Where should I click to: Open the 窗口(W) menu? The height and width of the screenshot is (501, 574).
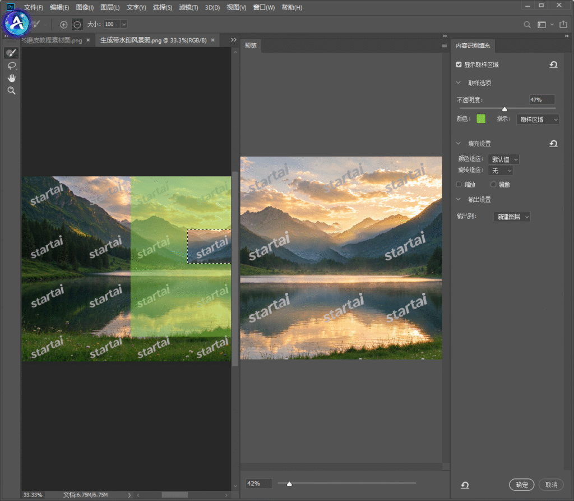264,7
